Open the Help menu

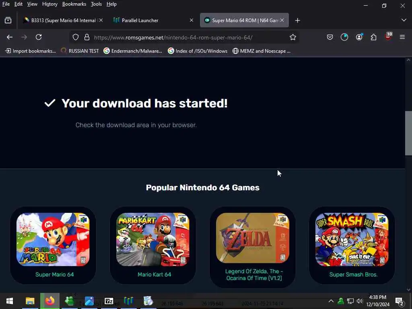tap(111, 4)
